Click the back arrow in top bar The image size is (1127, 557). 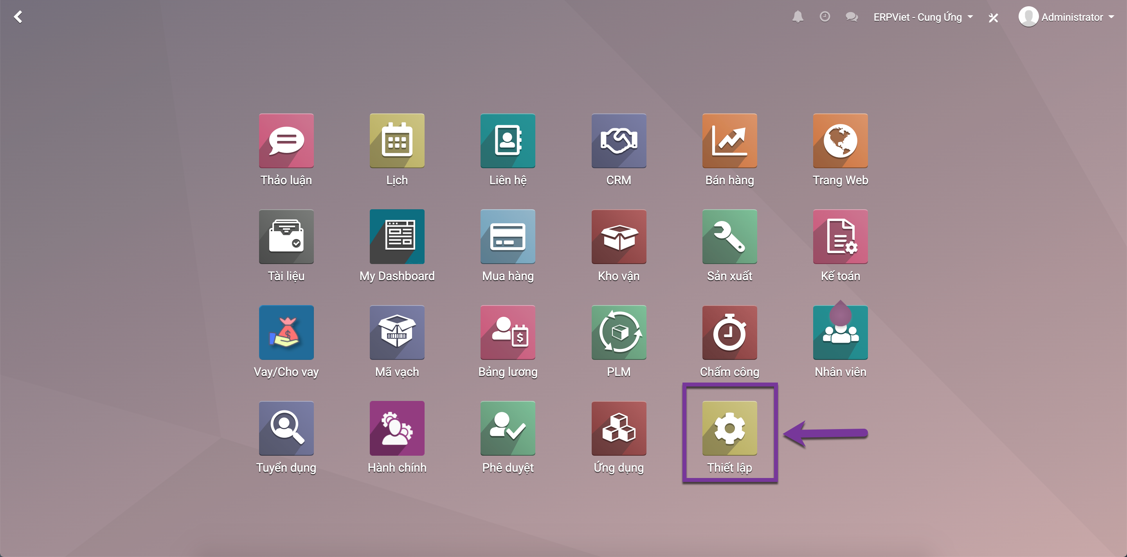point(18,17)
